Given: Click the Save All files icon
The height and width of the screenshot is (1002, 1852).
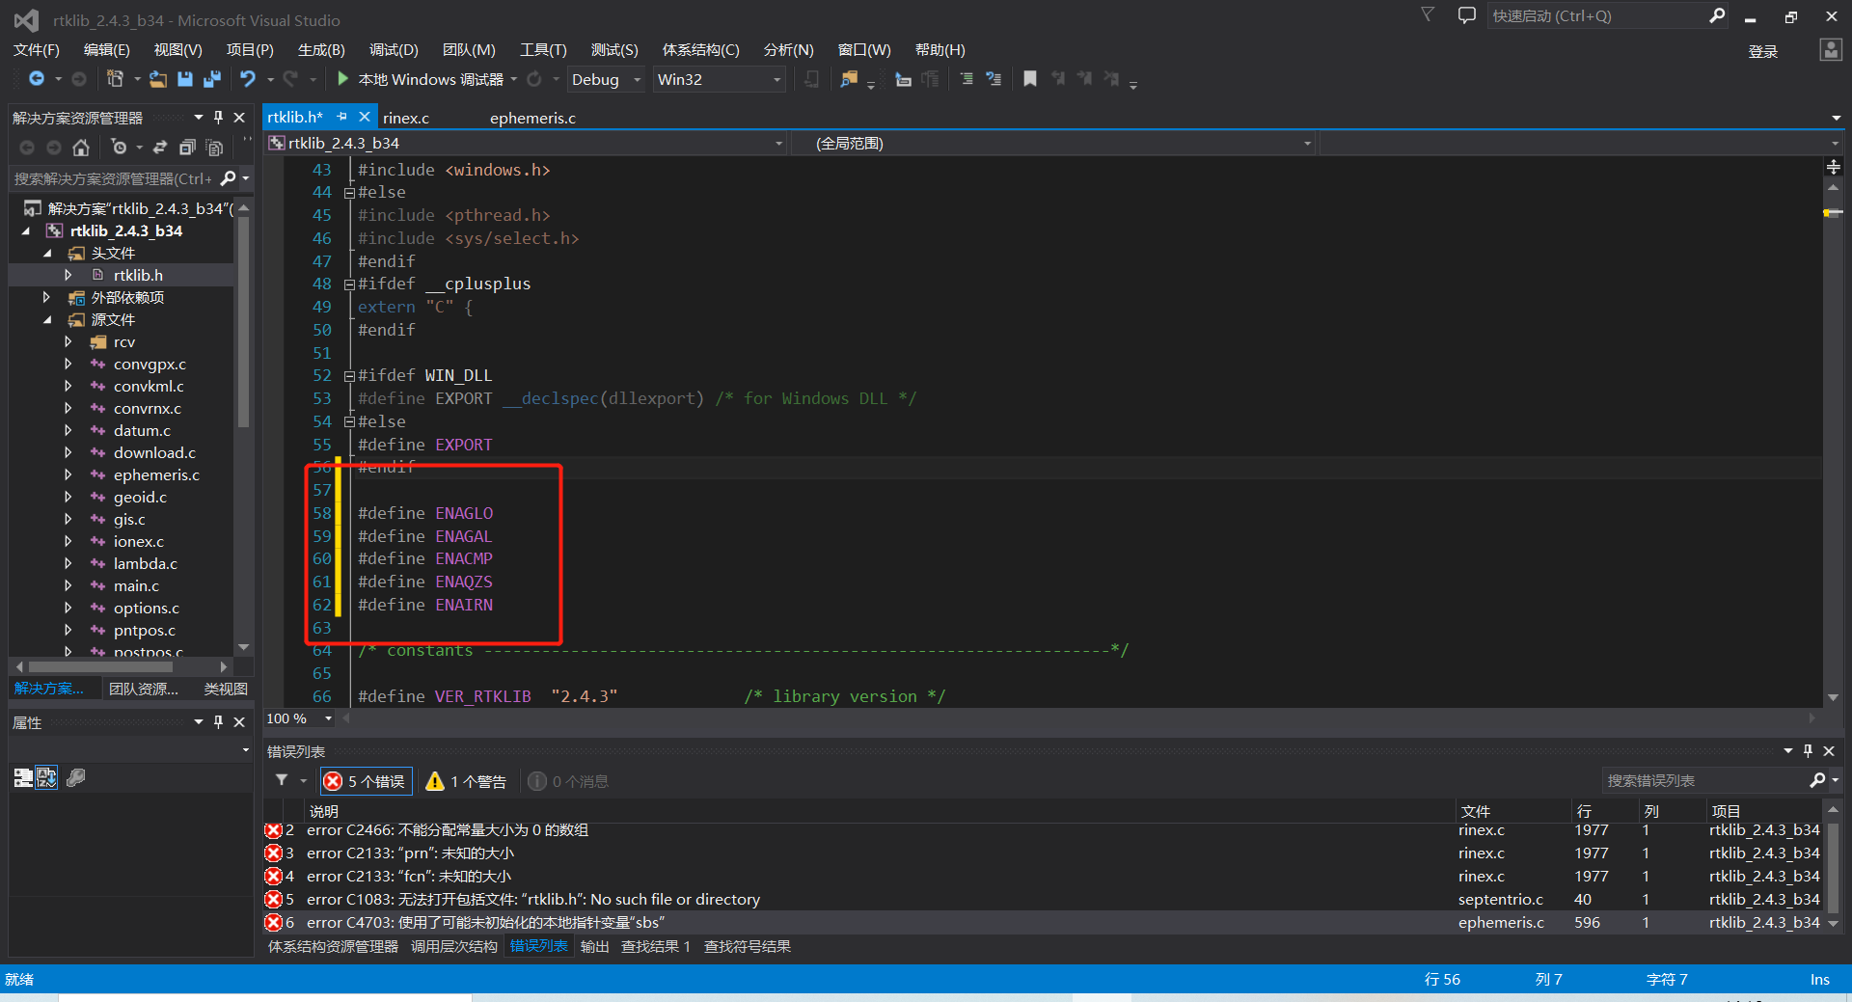Looking at the screenshot, I should coord(211,79).
